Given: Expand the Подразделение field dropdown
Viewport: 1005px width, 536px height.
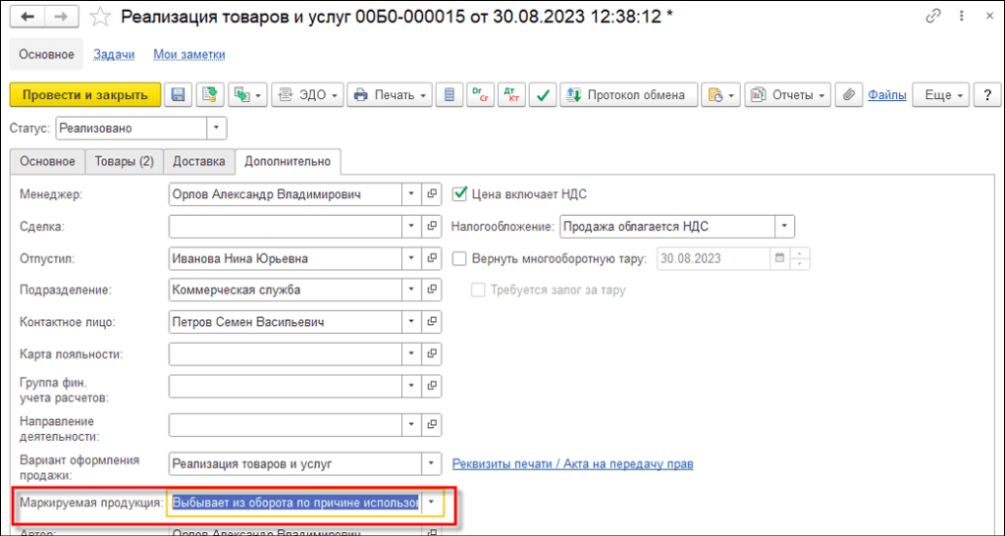Looking at the screenshot, I should 411,290.
